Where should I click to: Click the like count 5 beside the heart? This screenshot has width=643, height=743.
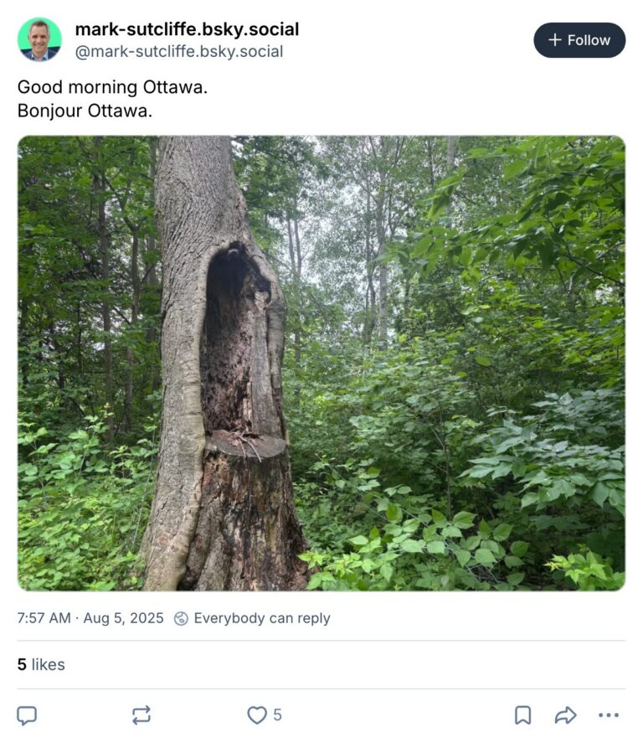click(277, 715)
